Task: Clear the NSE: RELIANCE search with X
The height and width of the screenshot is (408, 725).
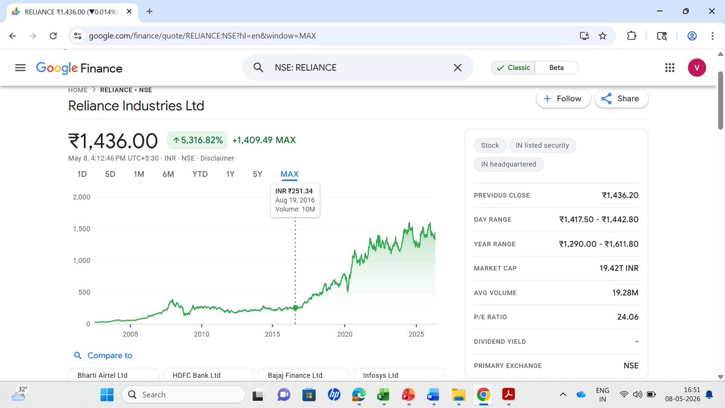Action: (457, 68)
